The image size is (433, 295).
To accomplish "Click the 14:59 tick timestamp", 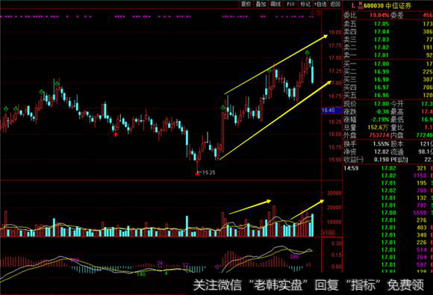I will coord(351,168).
